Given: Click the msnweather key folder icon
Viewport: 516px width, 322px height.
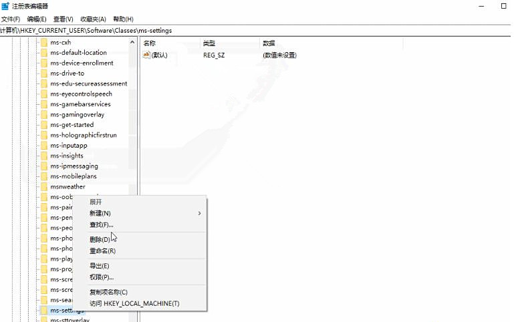Looking at the screenshot, I should click(x=43, y=186).
